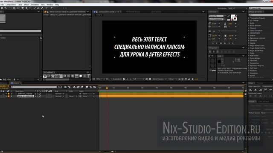The width and height of the screenshot is (273, 153).
Task: Select the Rectangle shape tool
Action: coord(23,8)
